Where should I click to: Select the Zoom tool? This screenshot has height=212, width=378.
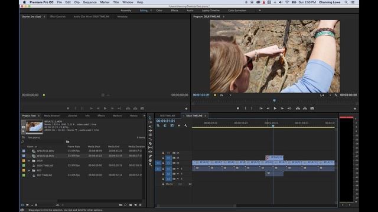coord(150,165)
